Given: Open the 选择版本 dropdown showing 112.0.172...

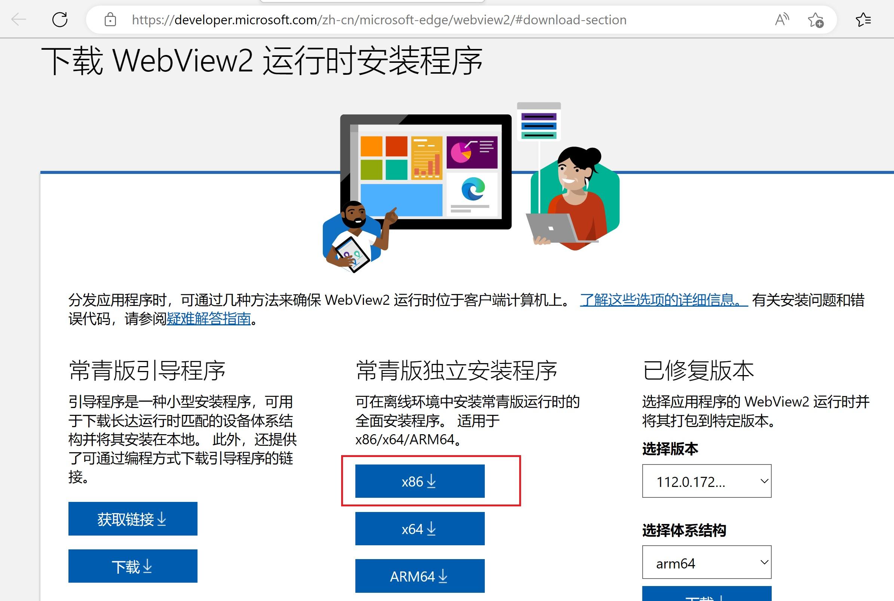Looking at the screenshot, I should 707,481.
